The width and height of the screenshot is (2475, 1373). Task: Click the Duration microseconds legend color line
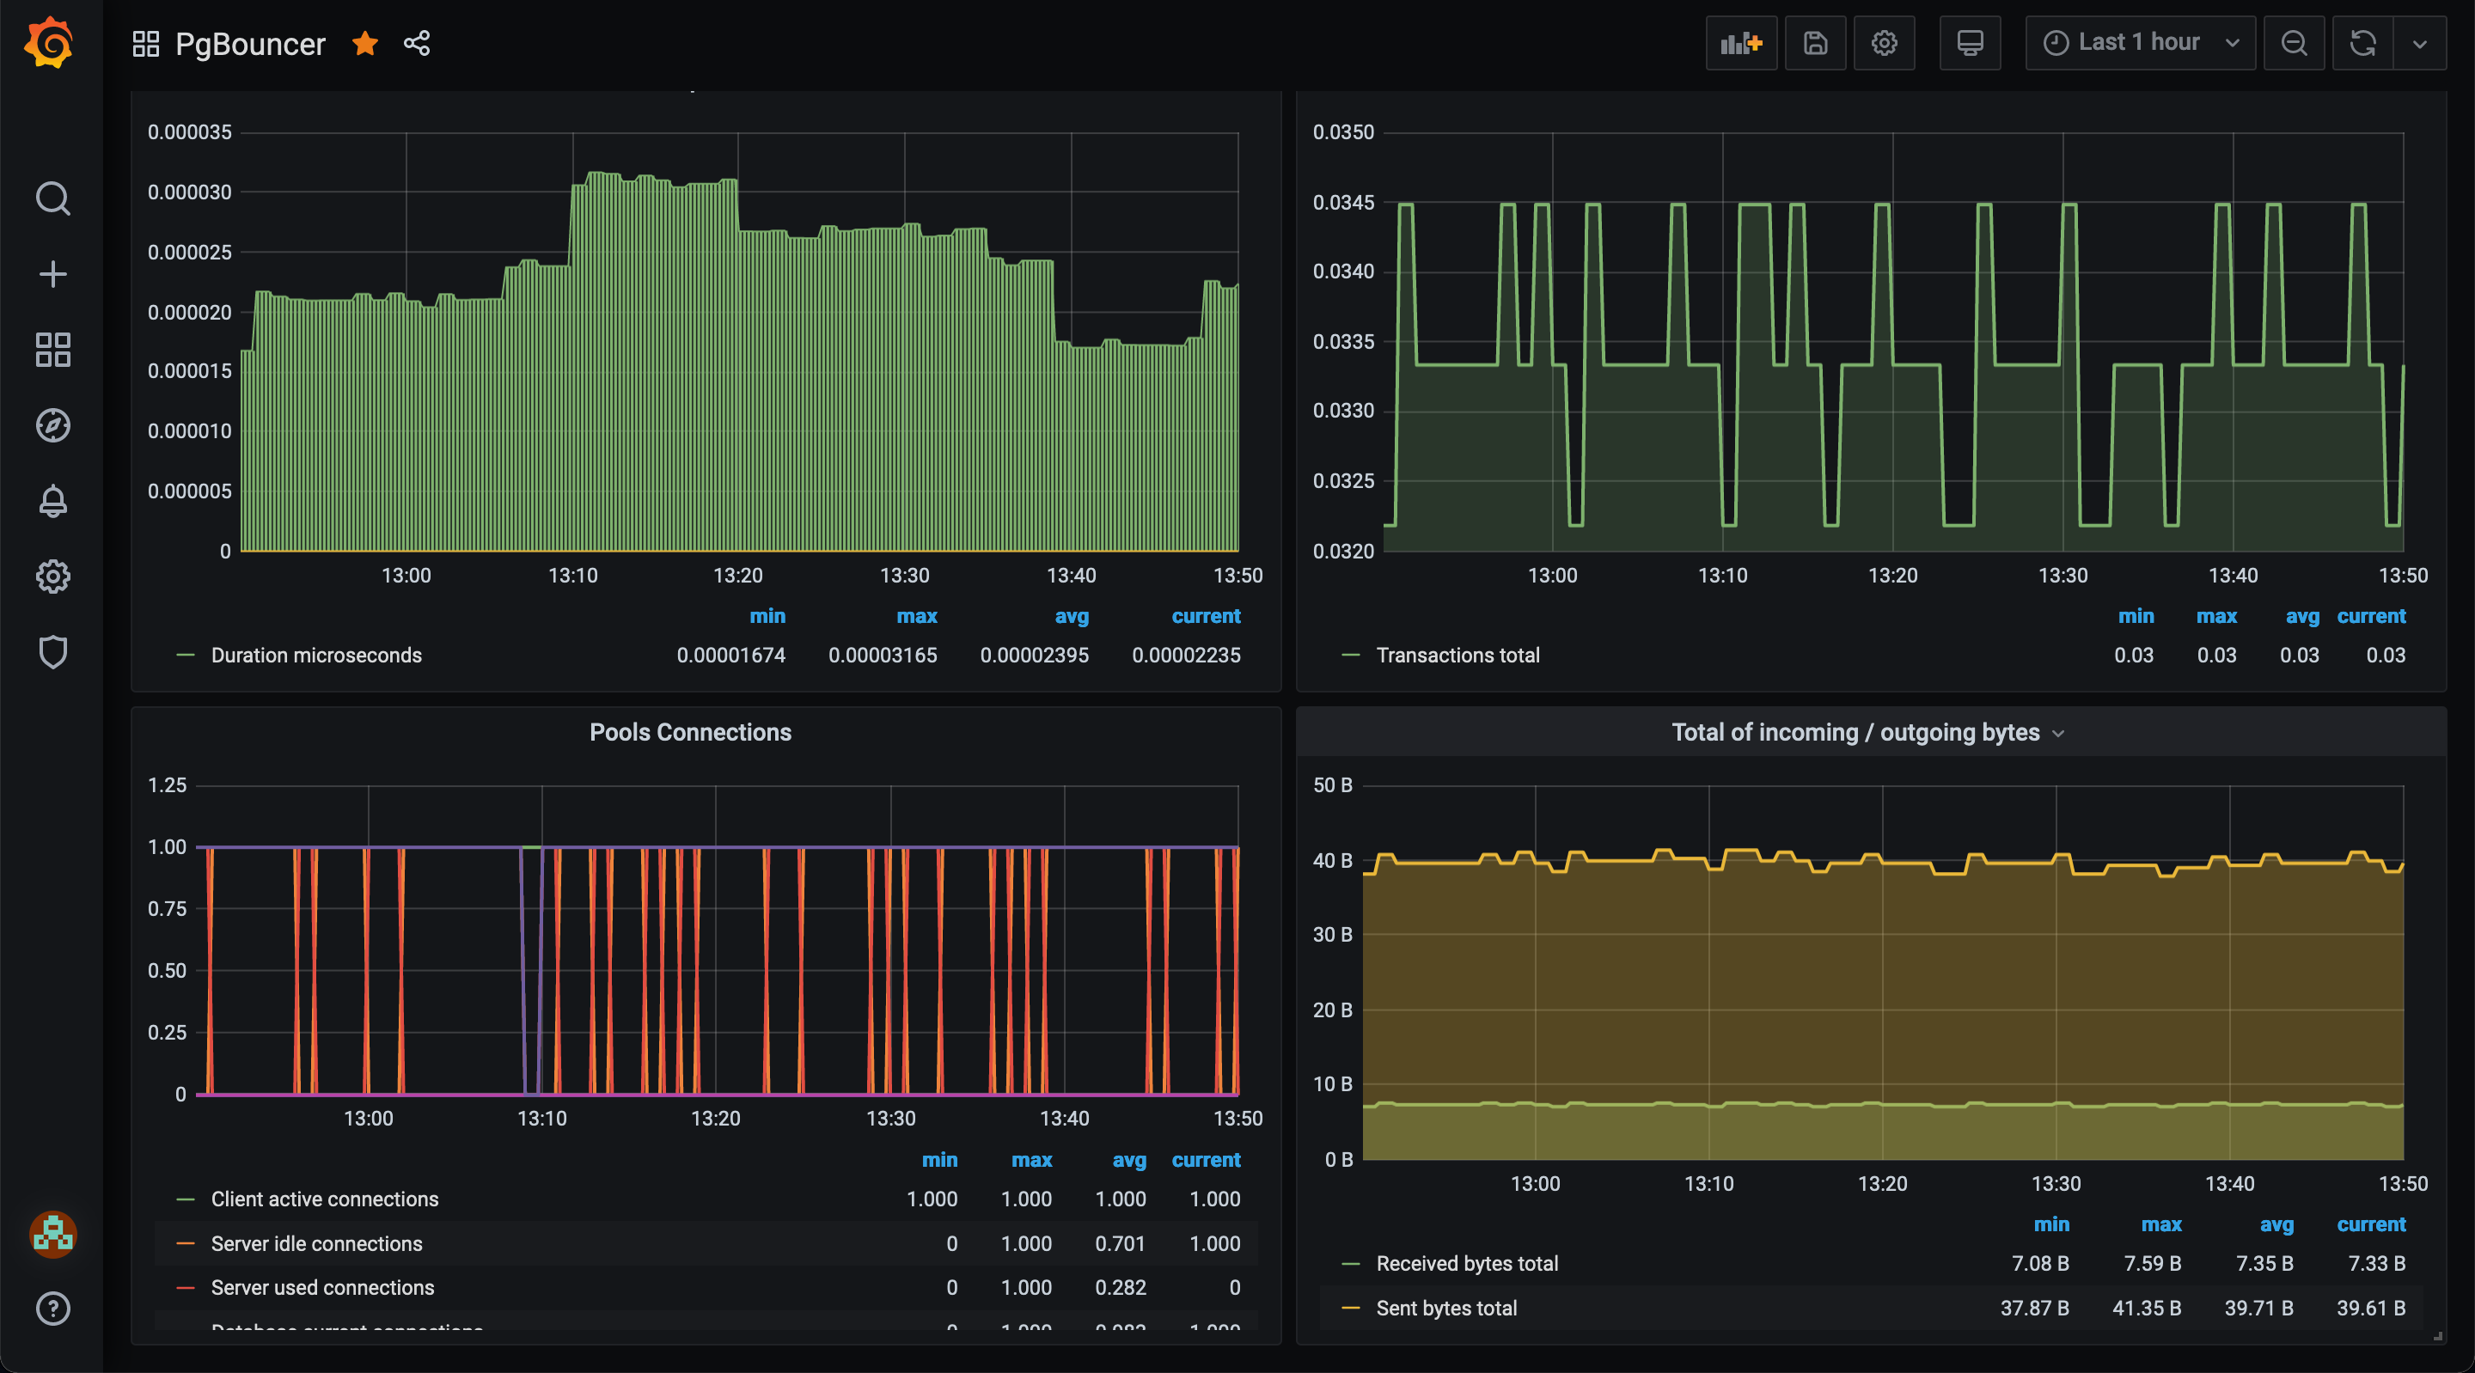coord(186,656)
